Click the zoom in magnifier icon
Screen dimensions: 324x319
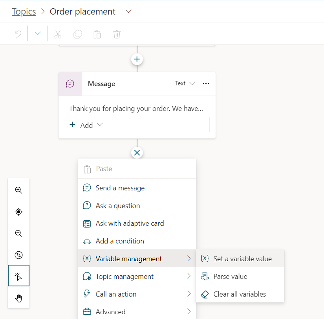pos(18,190)
